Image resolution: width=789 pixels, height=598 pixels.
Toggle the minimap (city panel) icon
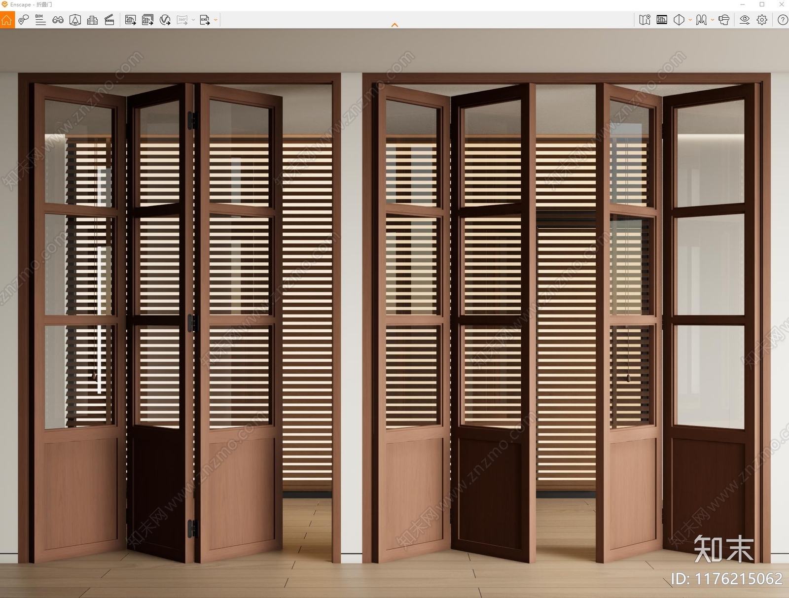click(x=662, y=20)
